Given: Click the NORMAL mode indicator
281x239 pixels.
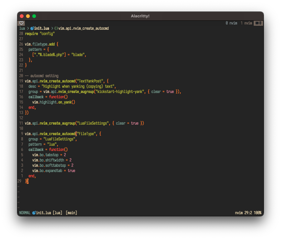Looking at the screenshot, I should pos(25,213).
